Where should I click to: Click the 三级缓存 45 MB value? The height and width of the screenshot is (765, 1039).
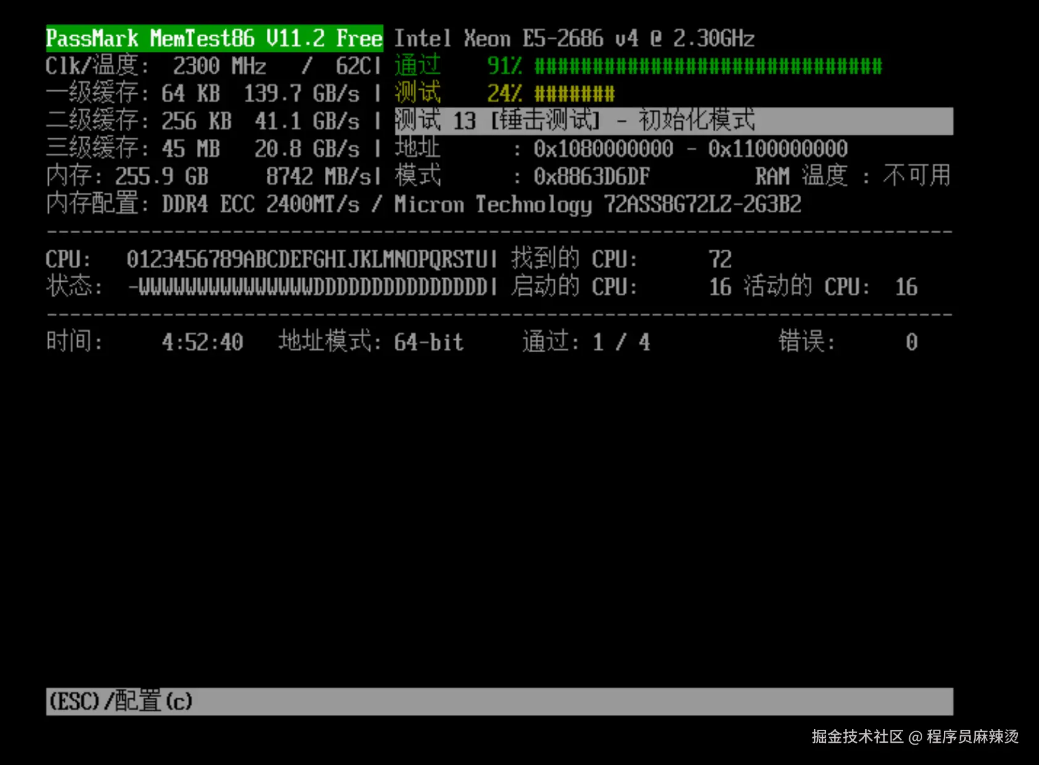point(190,148)
